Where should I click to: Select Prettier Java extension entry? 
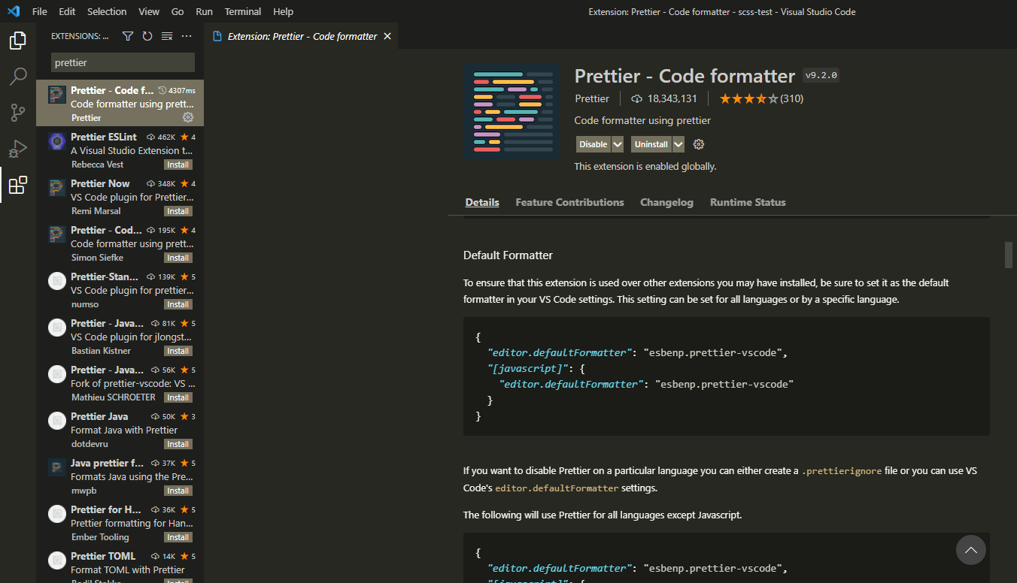click(120, 429)
